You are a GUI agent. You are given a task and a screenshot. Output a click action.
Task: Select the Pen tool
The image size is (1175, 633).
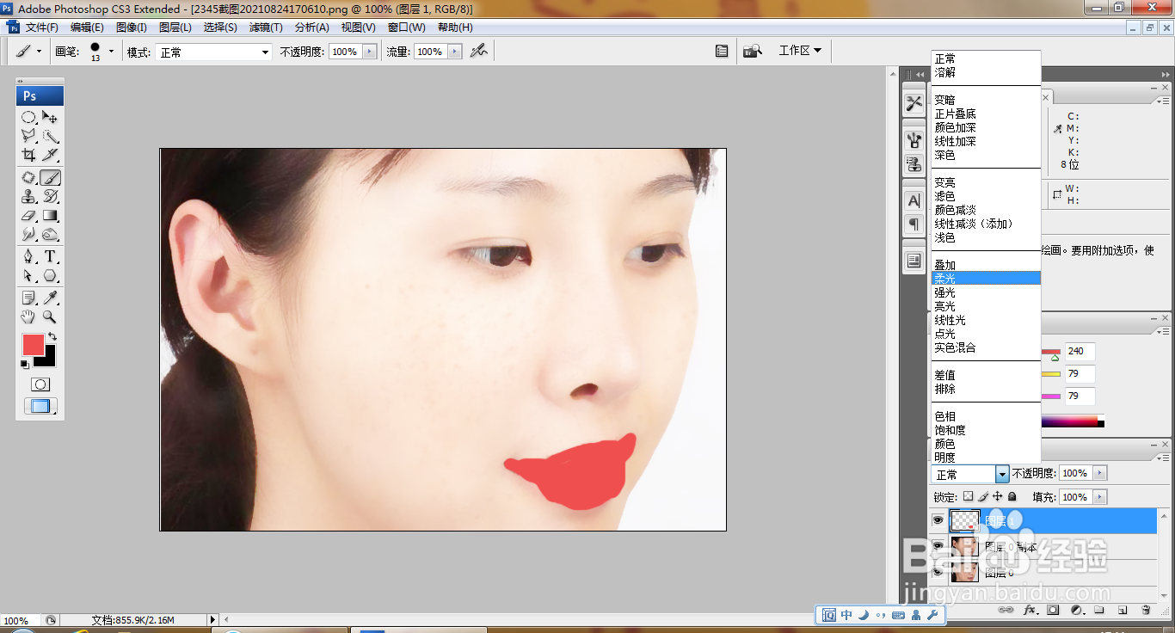coord(28,257)
